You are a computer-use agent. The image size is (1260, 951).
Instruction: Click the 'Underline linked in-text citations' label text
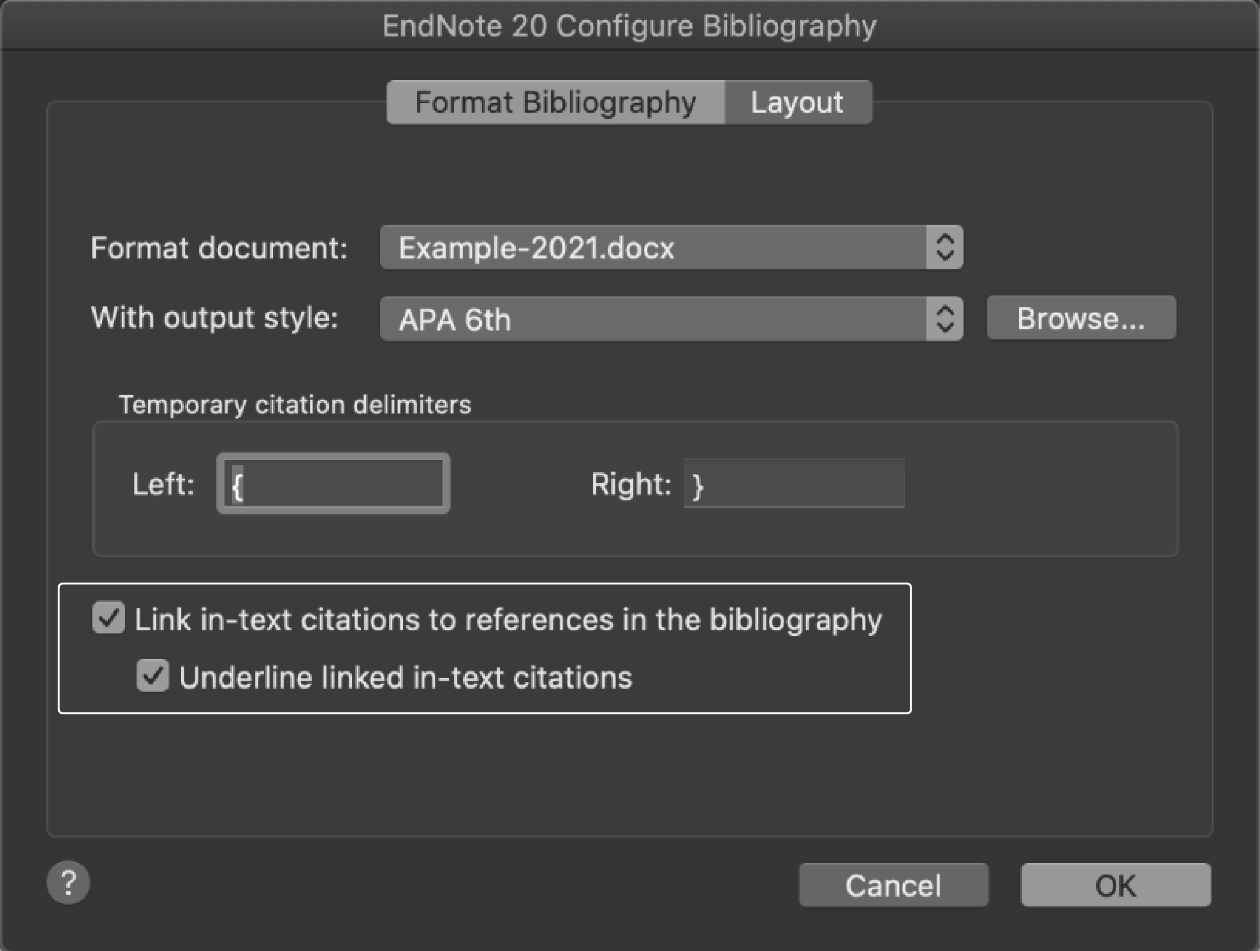click(406, 678)
